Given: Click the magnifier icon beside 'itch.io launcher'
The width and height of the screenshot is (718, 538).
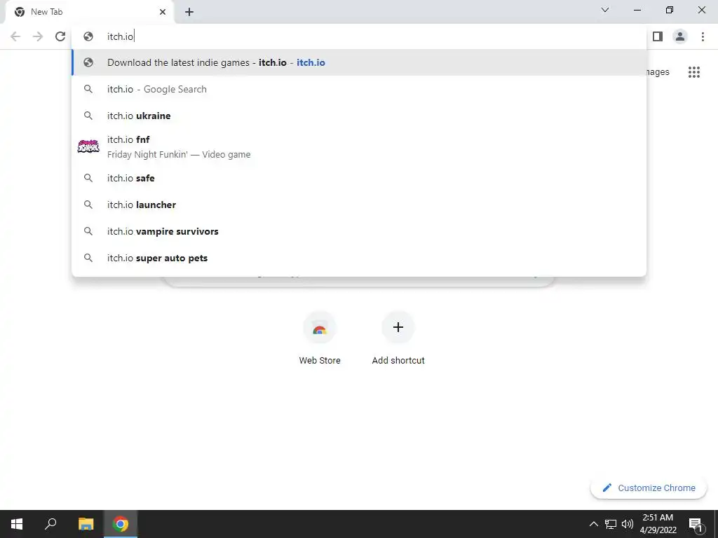Looking at the screenshot, I should click(x=88, y=205).
